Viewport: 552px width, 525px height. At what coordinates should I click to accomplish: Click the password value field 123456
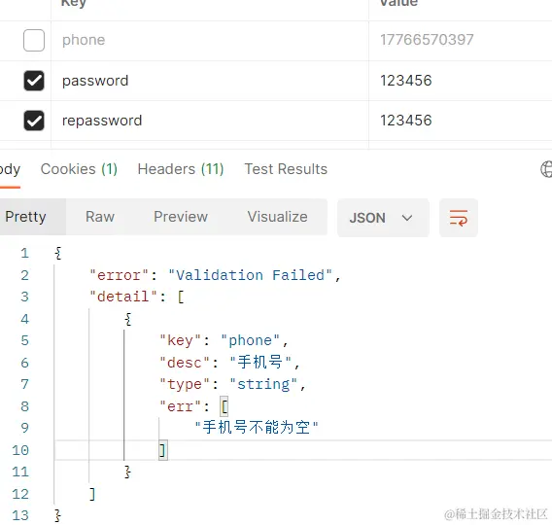point(461,81)
